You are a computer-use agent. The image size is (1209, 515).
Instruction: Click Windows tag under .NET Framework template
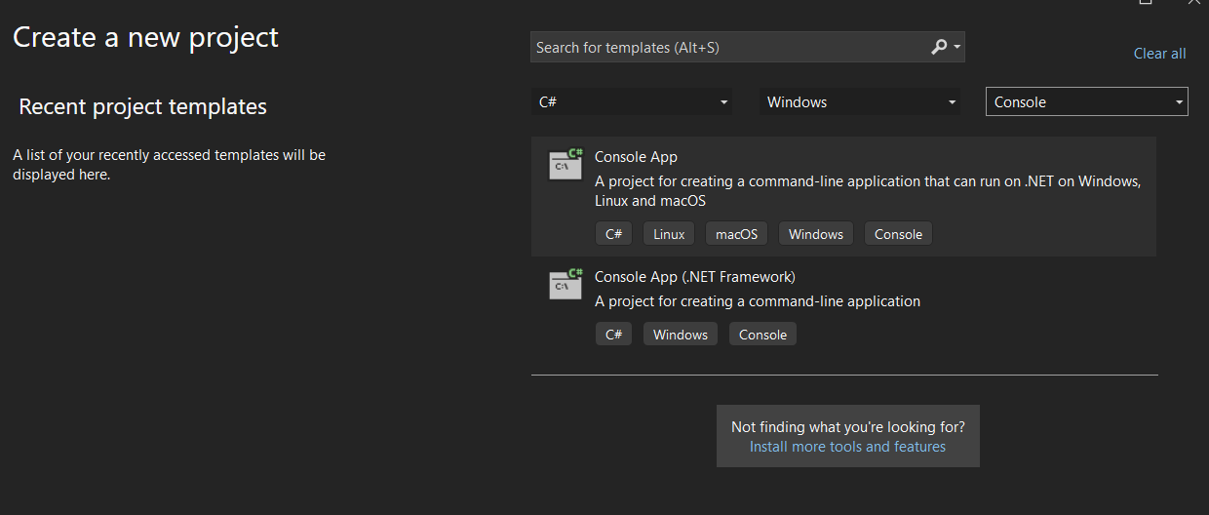[681, 335]
